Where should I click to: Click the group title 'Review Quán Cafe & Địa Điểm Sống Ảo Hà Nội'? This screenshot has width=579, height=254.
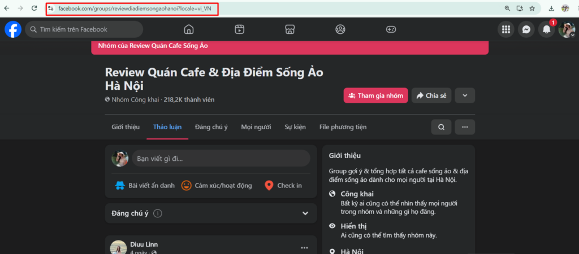point(214,79)
